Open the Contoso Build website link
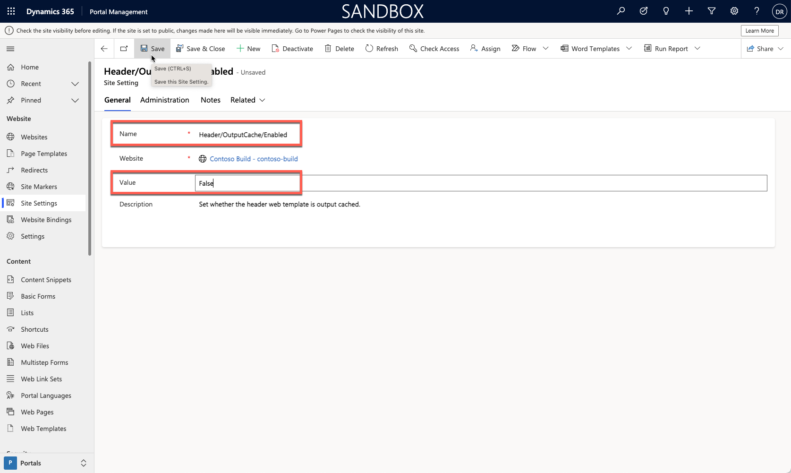Image resolution: width=791 pixels, height=473 pixels. 254,158
